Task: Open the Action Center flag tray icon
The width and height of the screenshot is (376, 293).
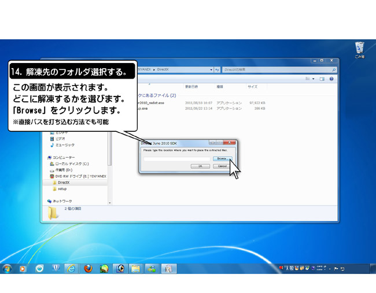Action: pyautogui.click(x=336, y=269)
